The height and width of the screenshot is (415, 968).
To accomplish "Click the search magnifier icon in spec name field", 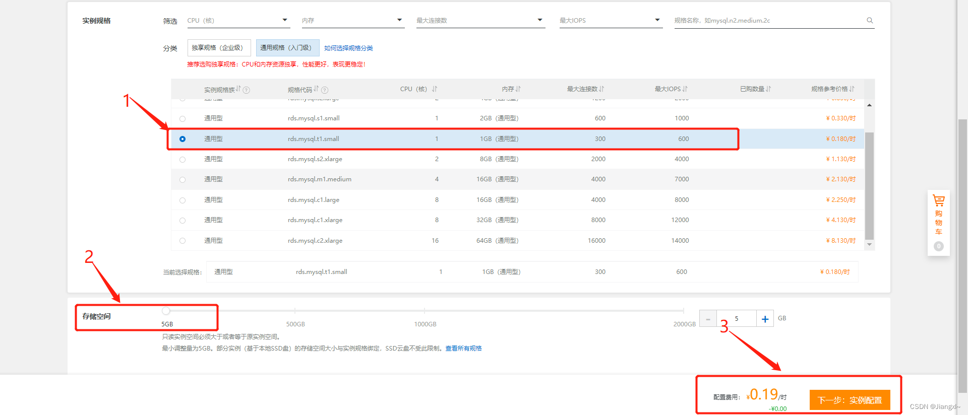I will click(870, 21).
